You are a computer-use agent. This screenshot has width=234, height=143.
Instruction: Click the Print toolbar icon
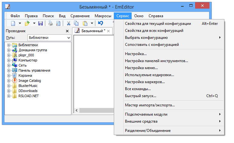(51, 23)
